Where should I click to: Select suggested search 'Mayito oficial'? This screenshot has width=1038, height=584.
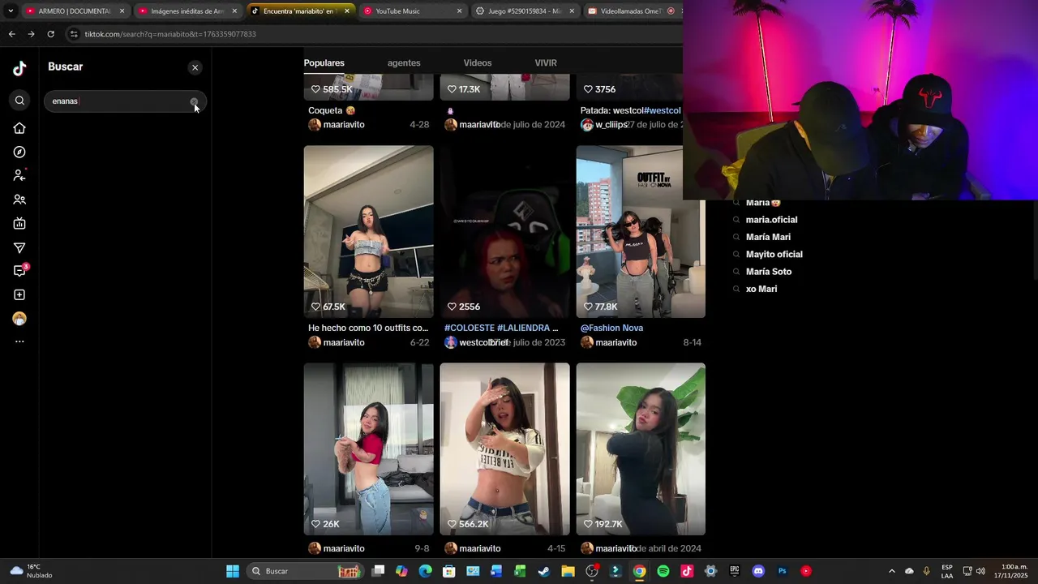(774, 255)
